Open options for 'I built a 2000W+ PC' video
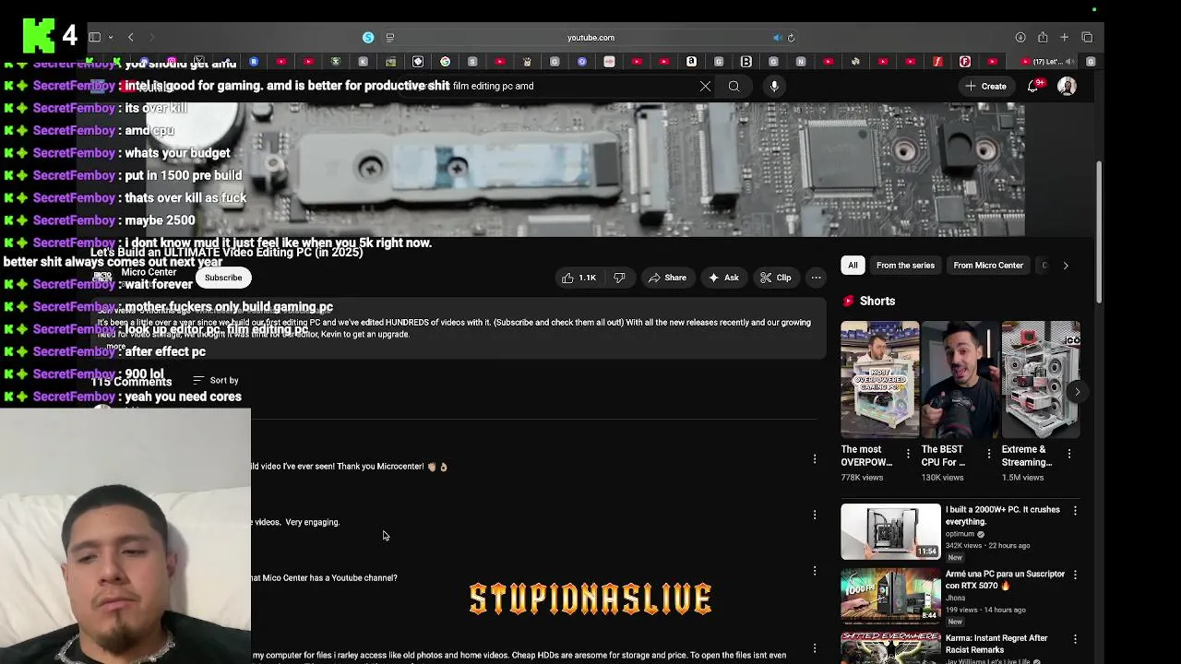 point(1075,510)
